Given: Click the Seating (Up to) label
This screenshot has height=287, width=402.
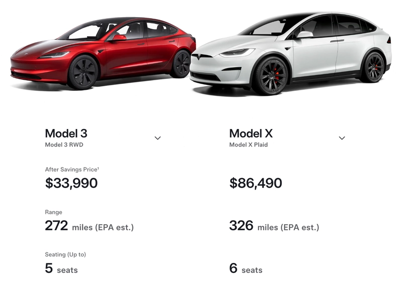Looking at the screenshot, I should click(65, 254).
